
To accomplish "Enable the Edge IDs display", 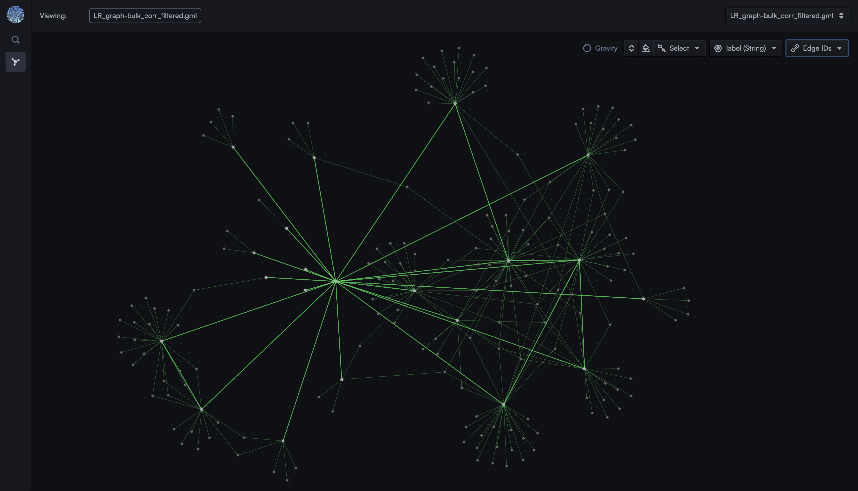I will click(x=817, y=48).
